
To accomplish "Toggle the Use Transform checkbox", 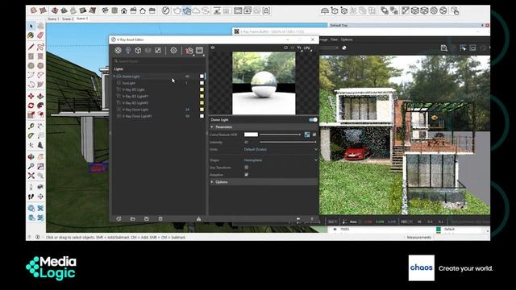I will 247,168.
